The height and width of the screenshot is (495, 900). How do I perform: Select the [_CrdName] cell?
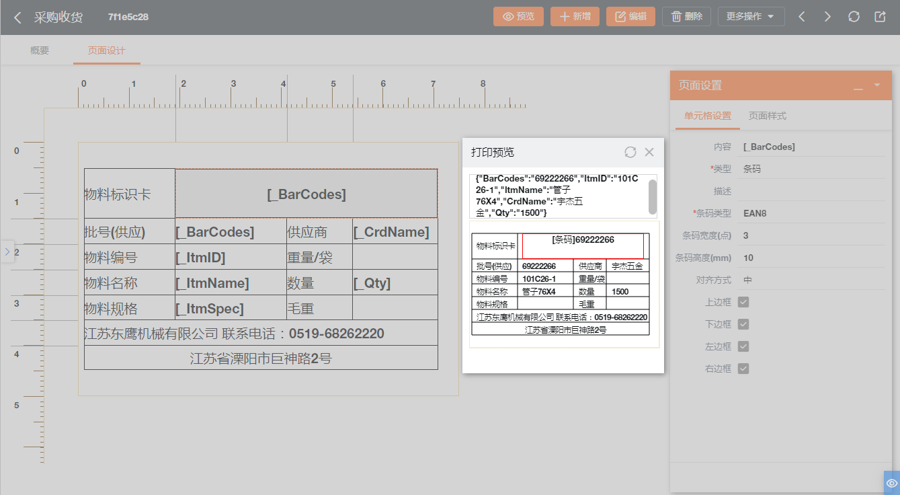pyautogui.click(x=395, y=231)
